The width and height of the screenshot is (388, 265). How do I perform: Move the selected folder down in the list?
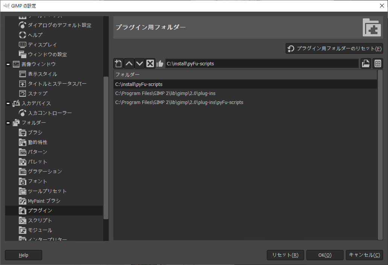(x=139, y=63)
